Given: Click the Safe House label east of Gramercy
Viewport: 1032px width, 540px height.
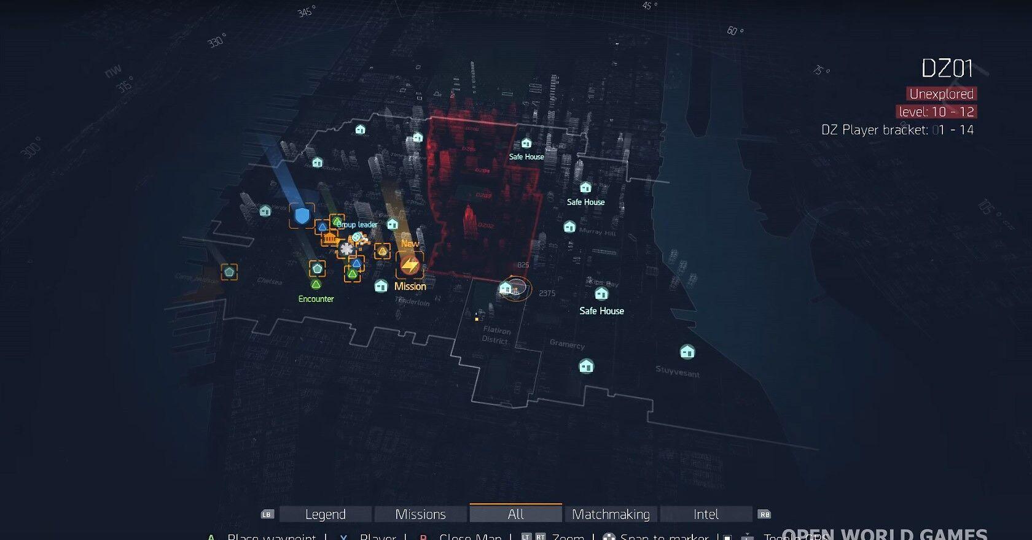Looking at the screenshot, I should tap(601, 311).
